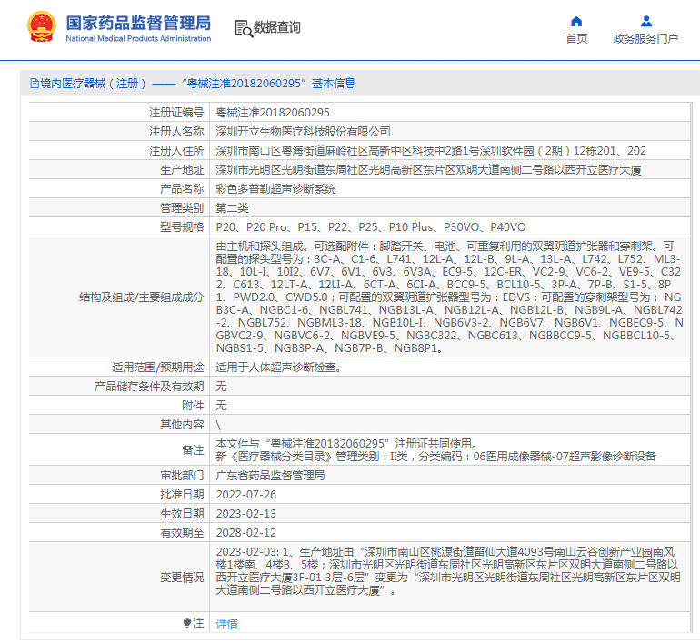700x644 pixels.
Task: Open the 数据查询 search icon
Action: click(244, 28)
